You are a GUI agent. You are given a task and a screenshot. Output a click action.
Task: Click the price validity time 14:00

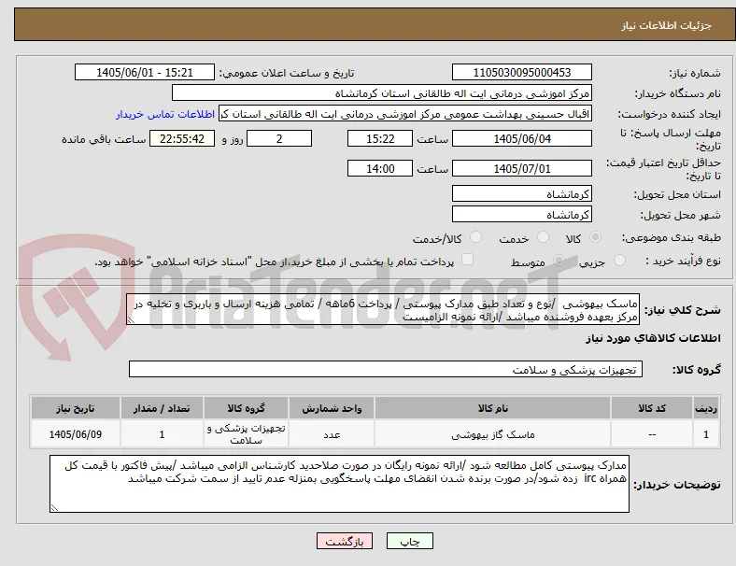click(380, 168)
